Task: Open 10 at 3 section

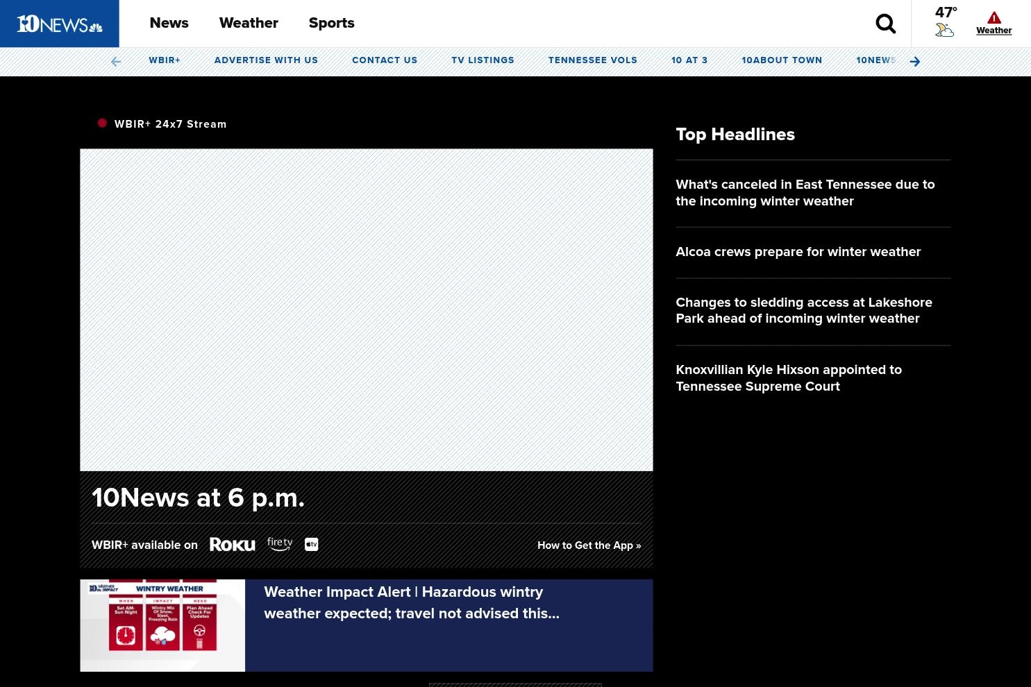Action: coord(689,60)
